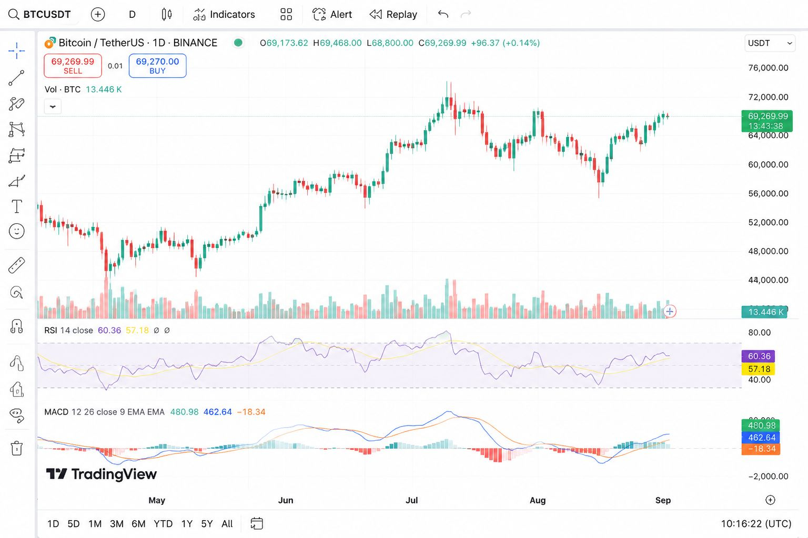Toggle stay in drawing mode

[17, 363]
